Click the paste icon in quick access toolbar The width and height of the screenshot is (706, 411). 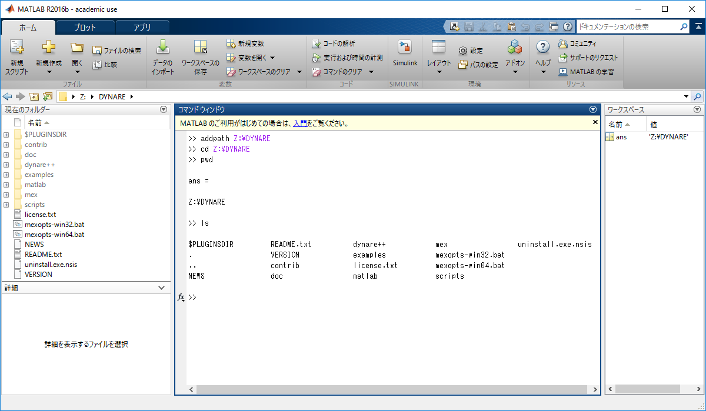[511, 26]
